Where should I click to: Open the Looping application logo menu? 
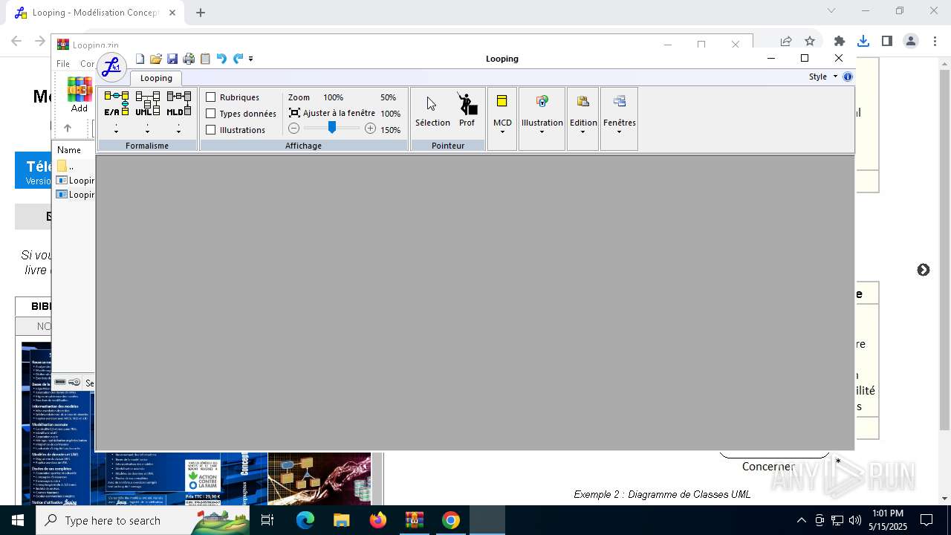(111, 67)
